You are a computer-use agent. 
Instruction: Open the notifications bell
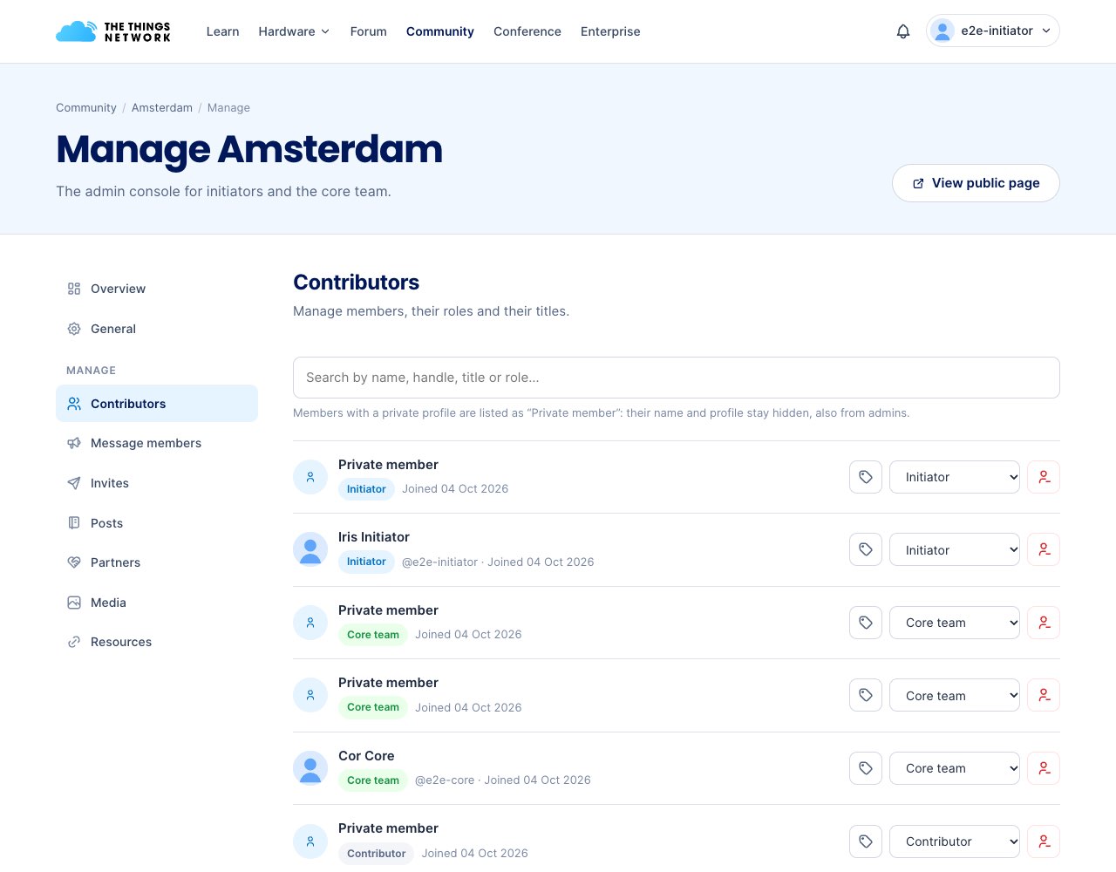[x=903, y=31]
